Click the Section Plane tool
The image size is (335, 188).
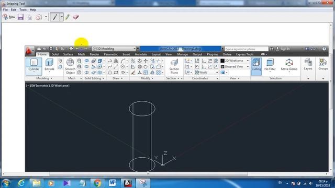[x=174, y=66]
